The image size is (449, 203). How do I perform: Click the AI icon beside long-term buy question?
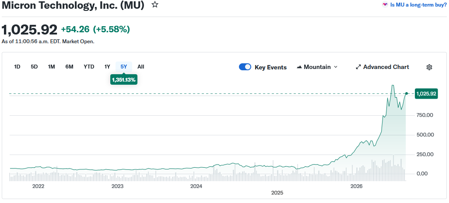click(x=385, y=4)
